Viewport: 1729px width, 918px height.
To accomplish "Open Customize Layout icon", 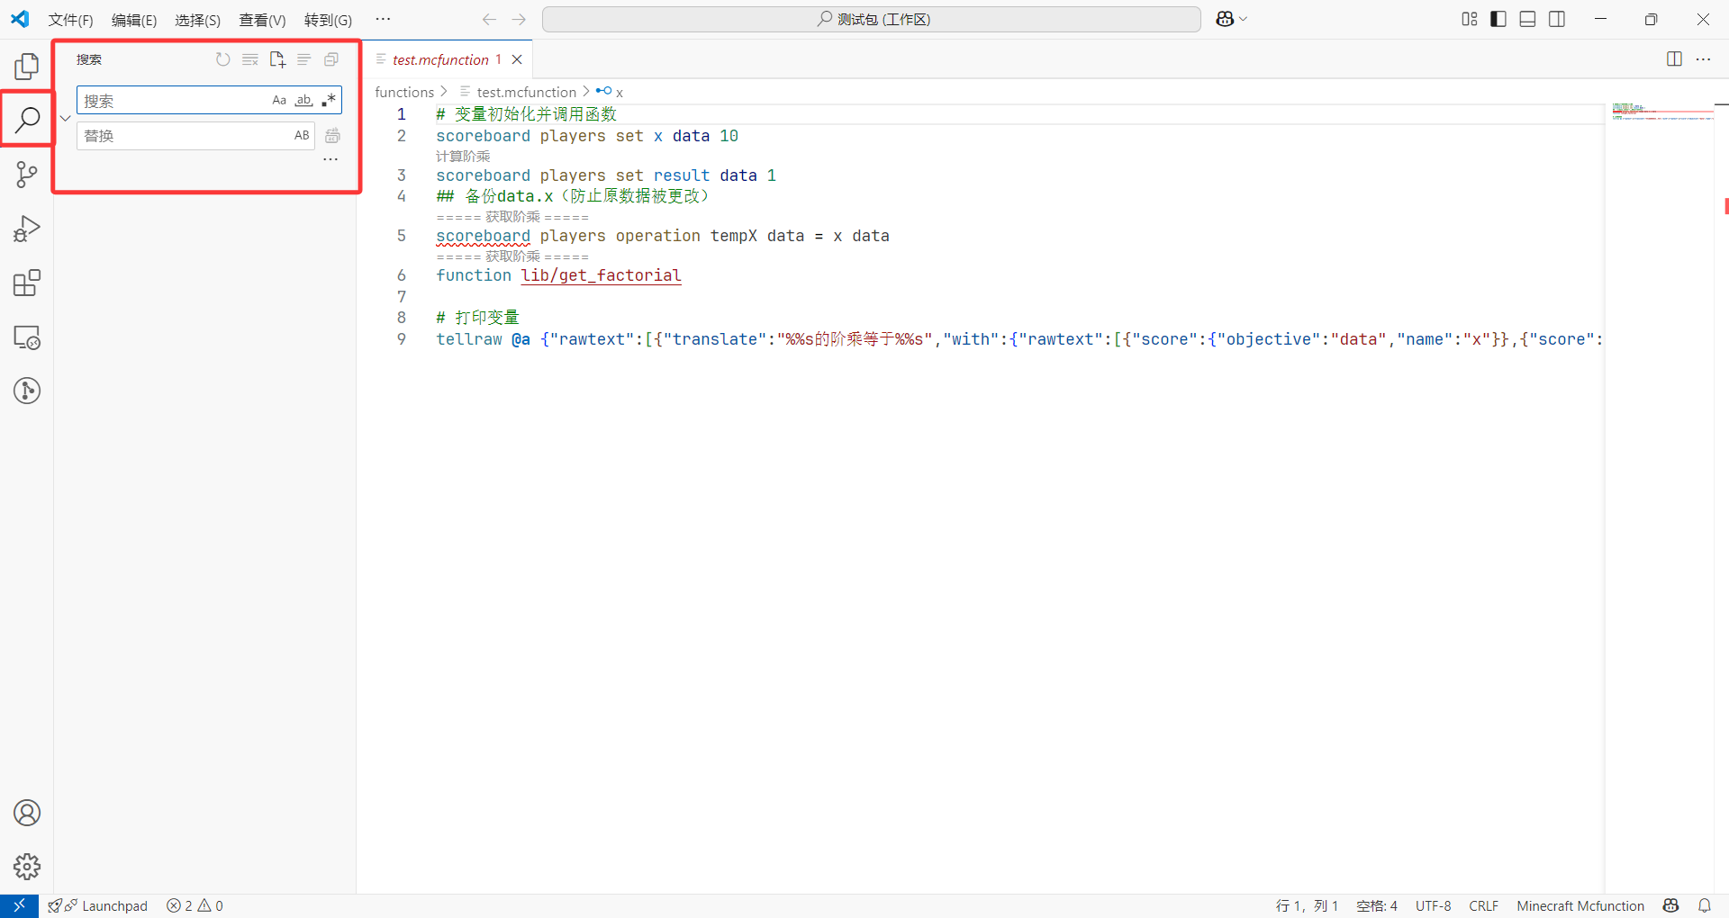I will tap(1470, 19).
